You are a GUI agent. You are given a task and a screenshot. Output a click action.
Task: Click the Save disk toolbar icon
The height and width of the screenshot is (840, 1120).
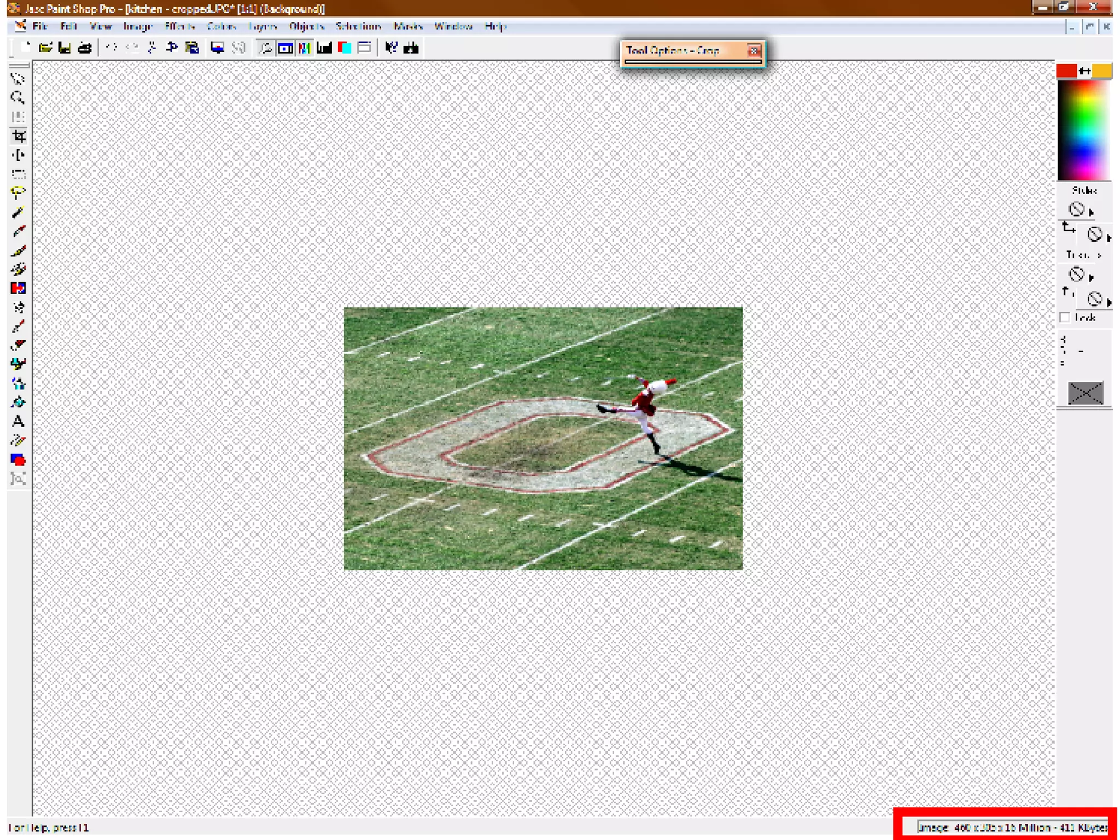click(x=65, y=48)
